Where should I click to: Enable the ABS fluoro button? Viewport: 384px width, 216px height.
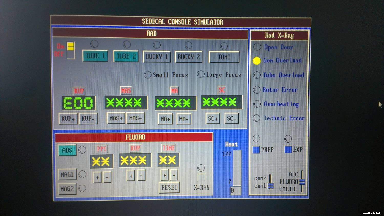[x=67, y=150]
